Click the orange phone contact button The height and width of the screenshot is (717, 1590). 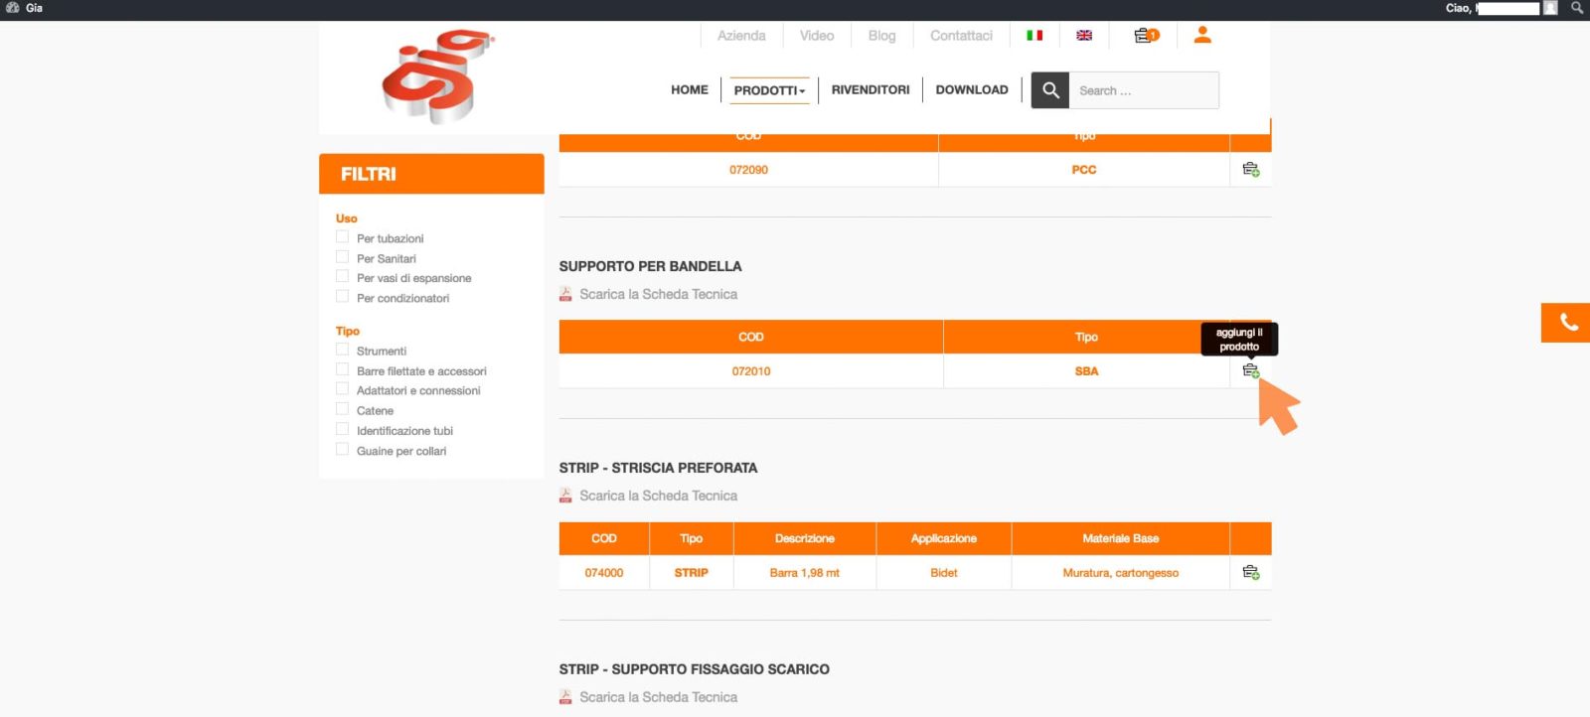pos(1567,323)
